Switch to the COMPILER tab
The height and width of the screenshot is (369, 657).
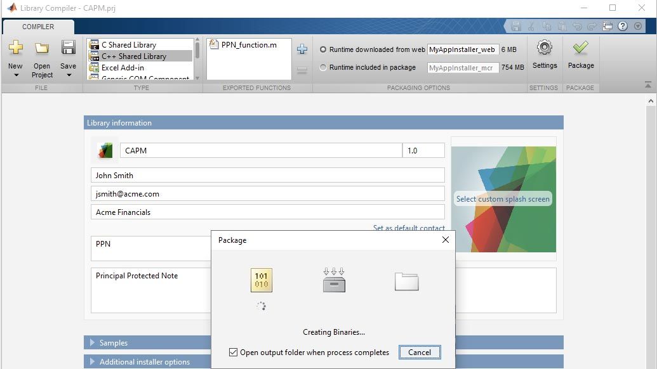[x=38, y=27]
